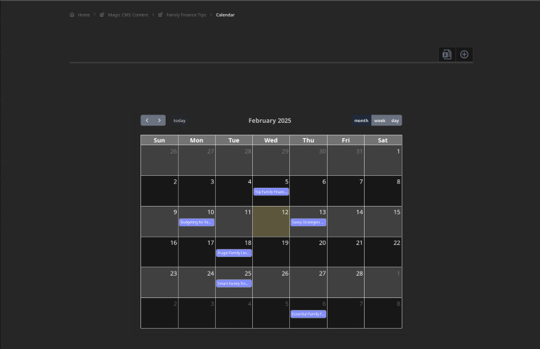540x349 pixels.
Task: Click the Wed column header
Action: 271,140
